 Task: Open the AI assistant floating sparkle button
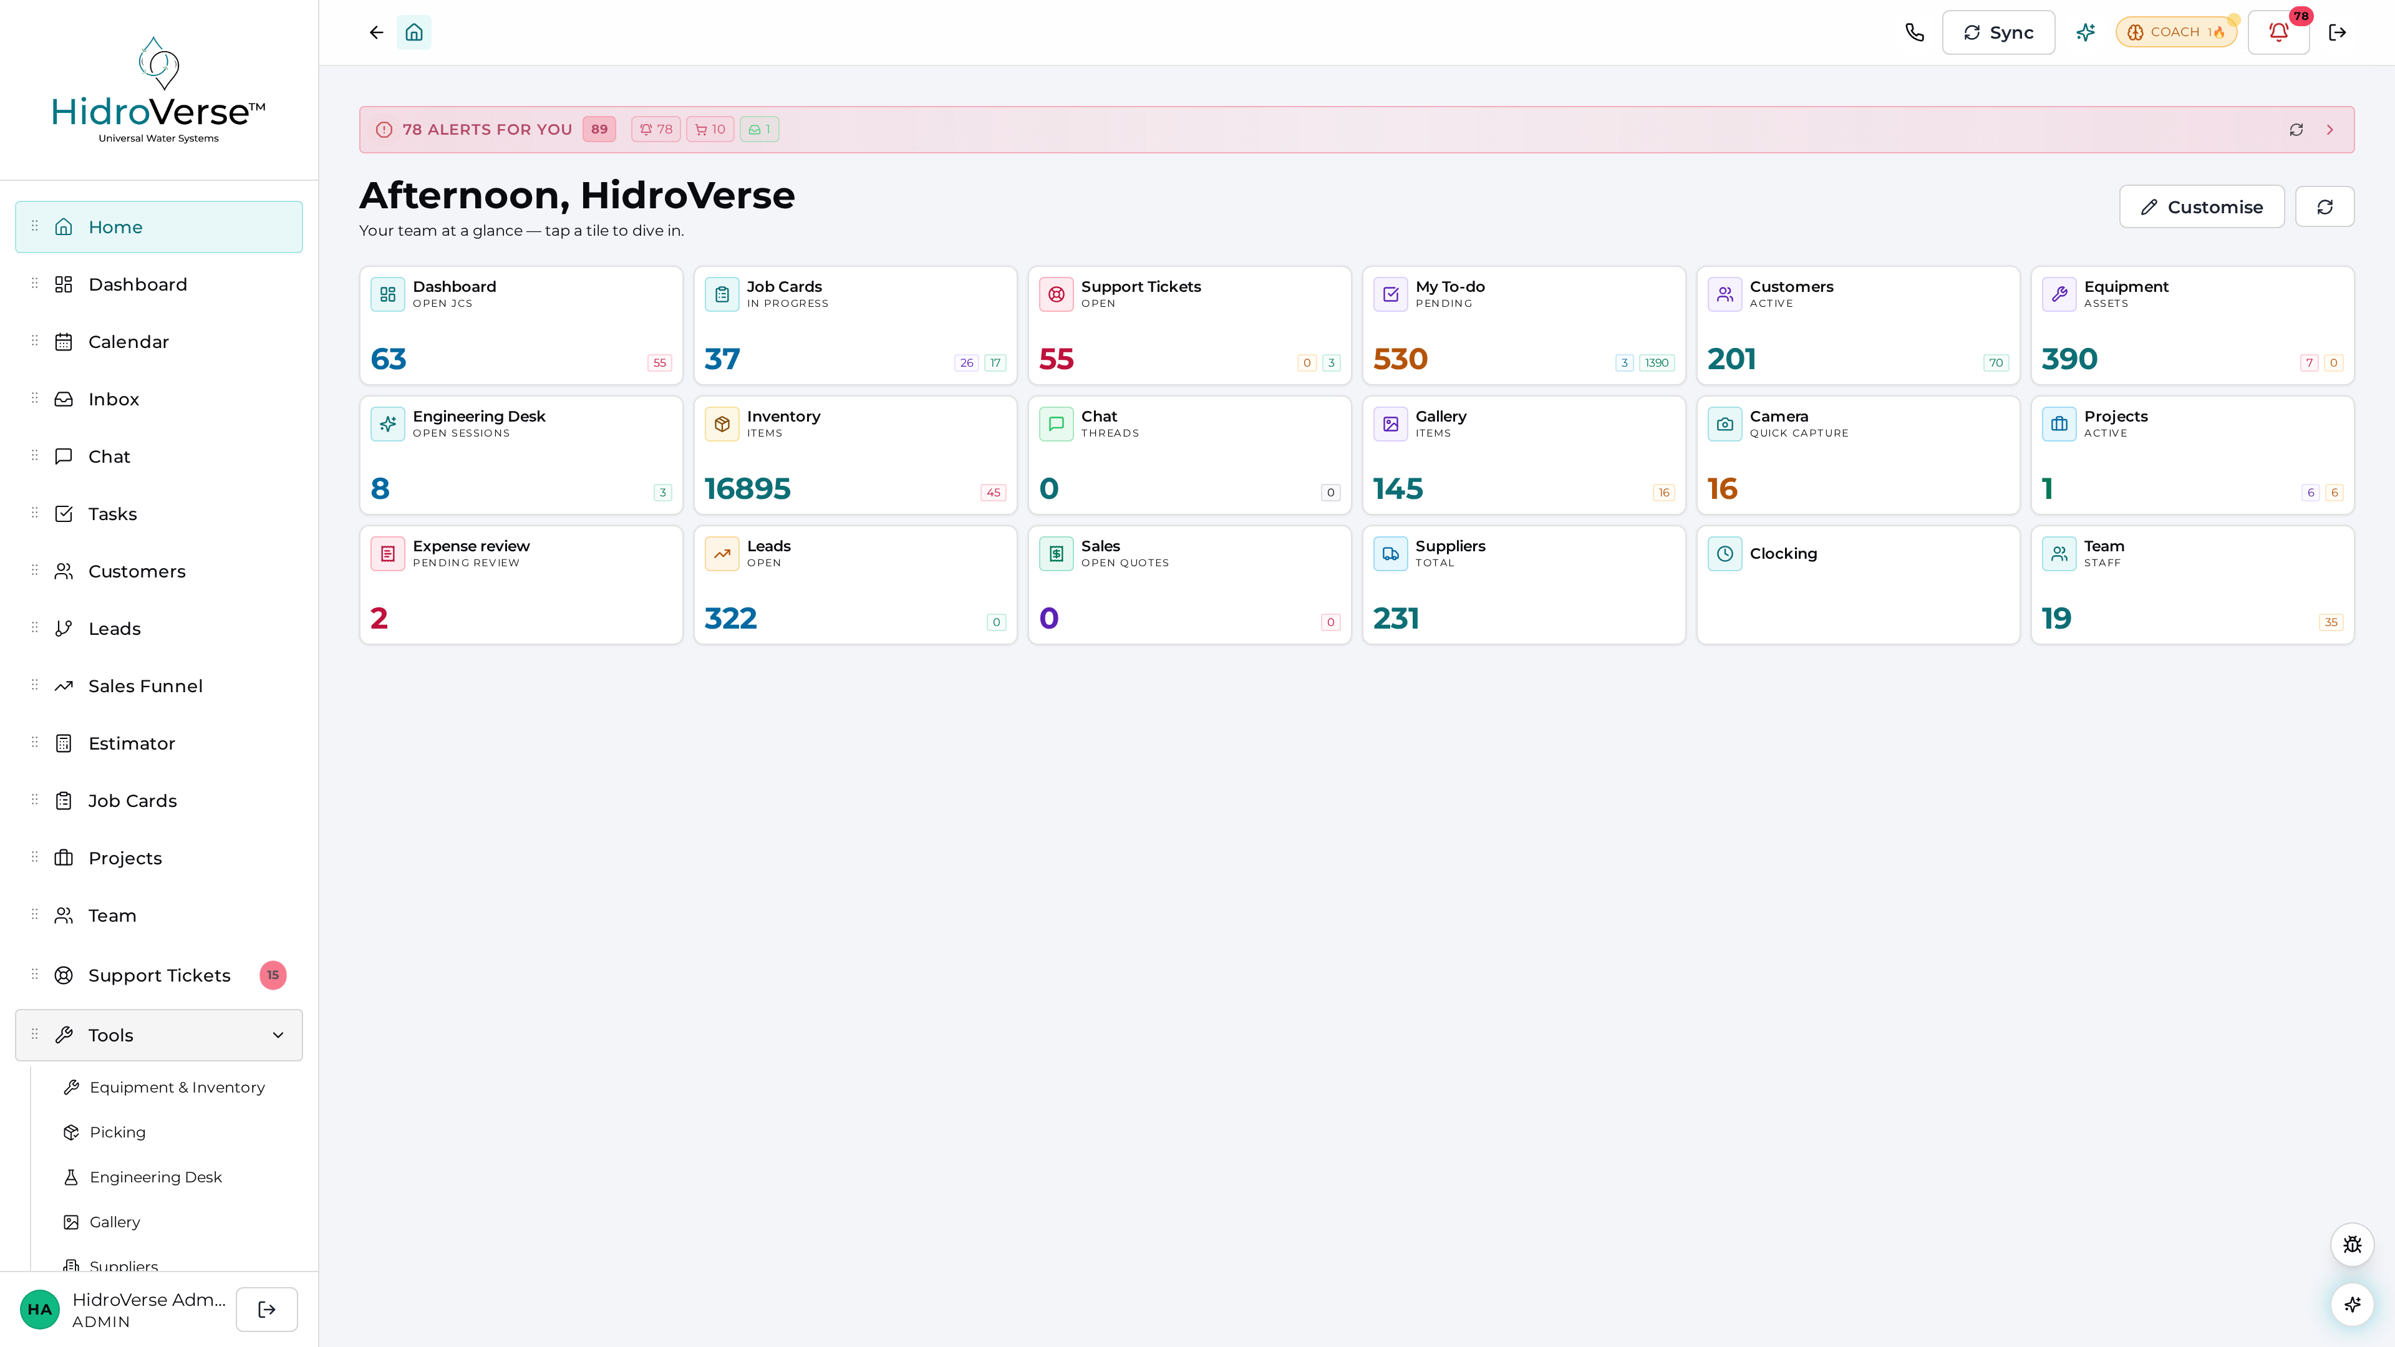coord(2352,1304)
